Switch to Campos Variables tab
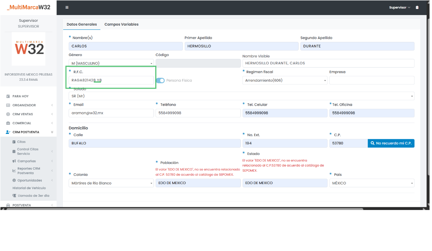The width and height of the screenshot is (432, 251). pyautogui.click(x=121, y=24)
